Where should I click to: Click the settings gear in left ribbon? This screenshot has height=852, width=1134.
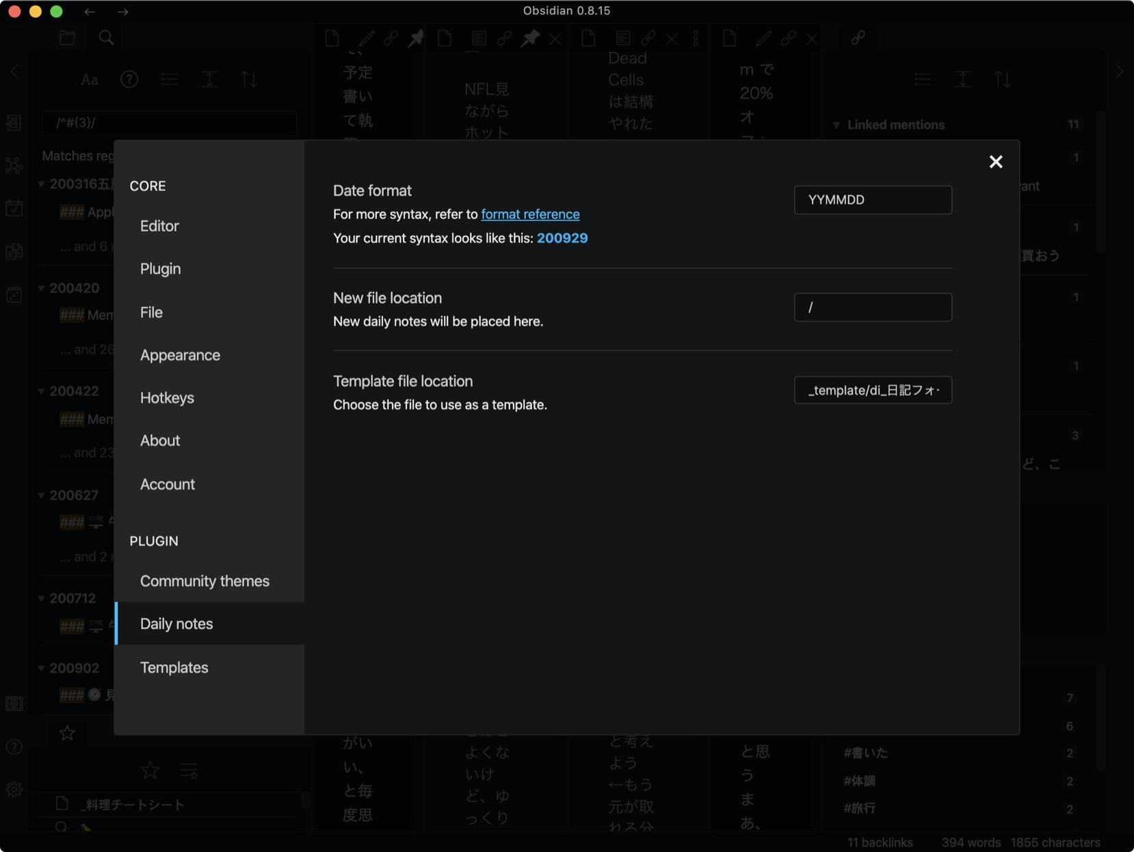(14, 790)
